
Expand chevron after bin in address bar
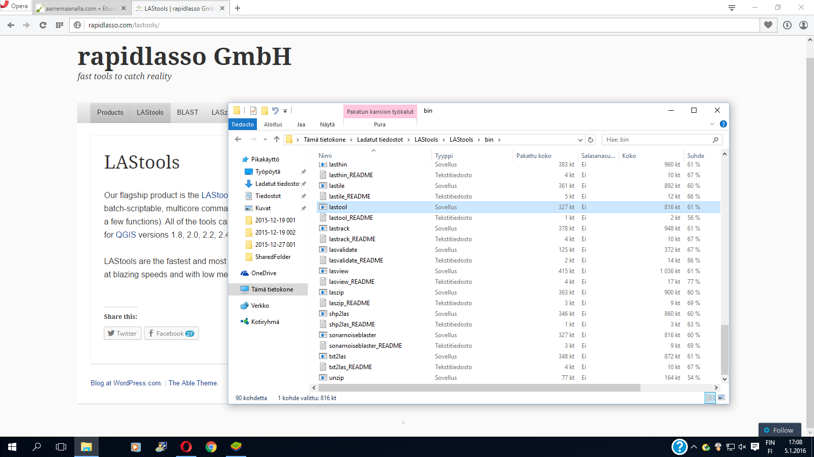click(x=499, y=140)
